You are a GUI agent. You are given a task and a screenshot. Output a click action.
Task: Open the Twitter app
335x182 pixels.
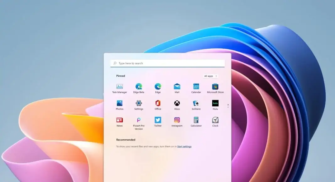click(158, 120)
